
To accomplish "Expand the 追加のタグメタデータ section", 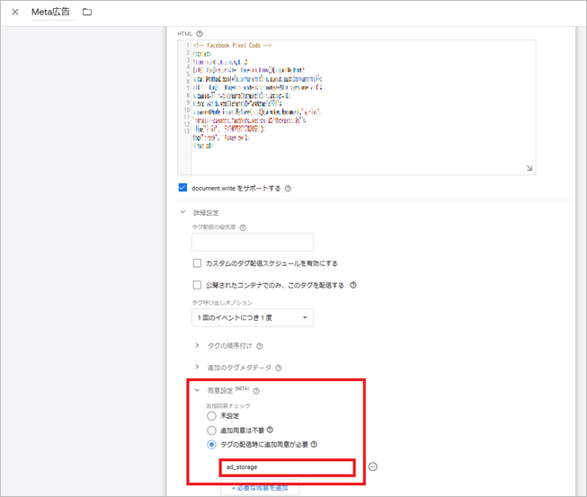I will tap(198, 368).
